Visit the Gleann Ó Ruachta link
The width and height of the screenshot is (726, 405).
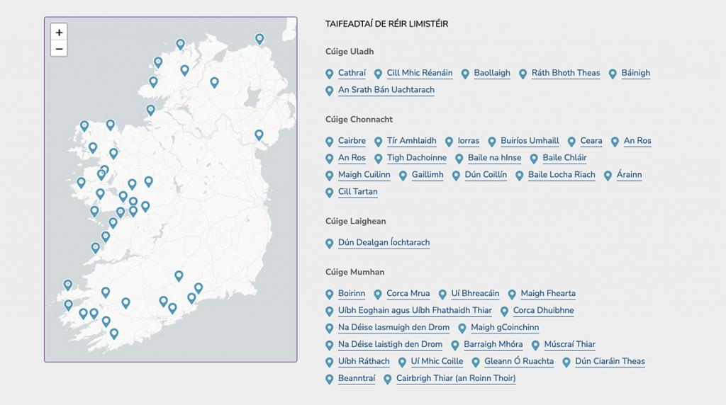pos(518,362)
